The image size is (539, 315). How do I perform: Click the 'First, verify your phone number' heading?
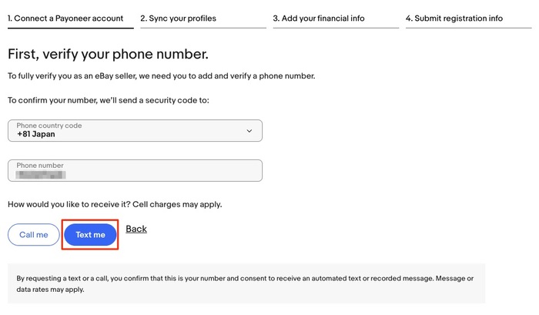(x=108, y=54)
